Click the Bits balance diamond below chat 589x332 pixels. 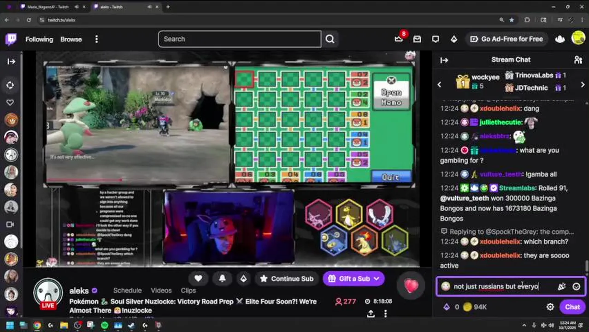[446, 307]
